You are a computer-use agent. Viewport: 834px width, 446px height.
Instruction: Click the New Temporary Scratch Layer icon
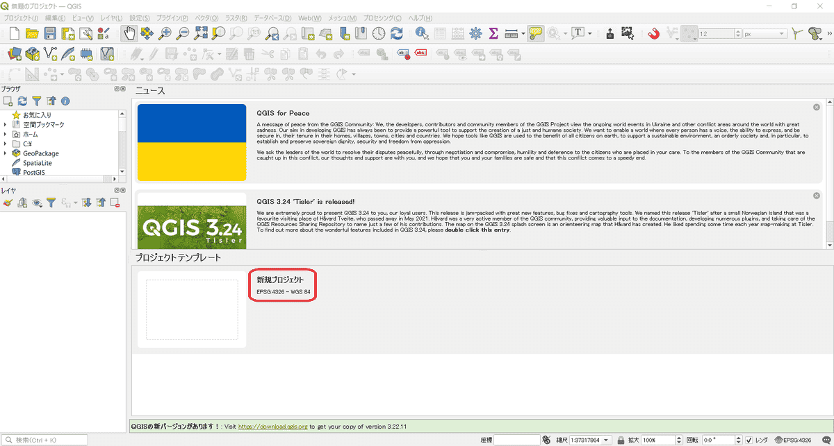tap(86, 53)
